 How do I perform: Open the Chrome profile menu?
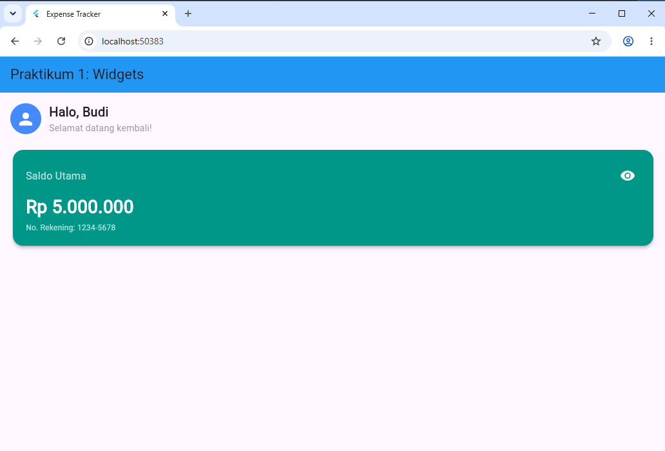pyautogui.click(x=628, y=41)
